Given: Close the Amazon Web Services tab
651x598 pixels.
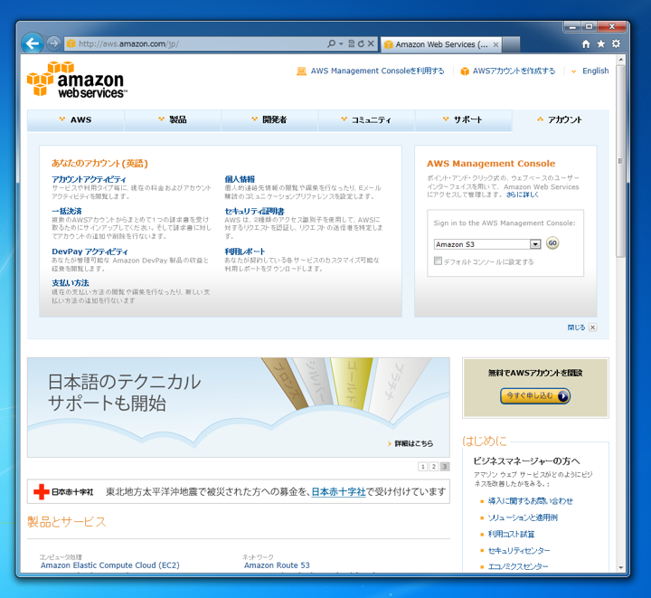Looking at the screenshot, I should pyautogui.click(x=495, y=44).
